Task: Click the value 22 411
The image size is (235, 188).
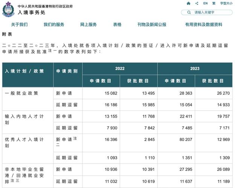Action: (186, 116)
